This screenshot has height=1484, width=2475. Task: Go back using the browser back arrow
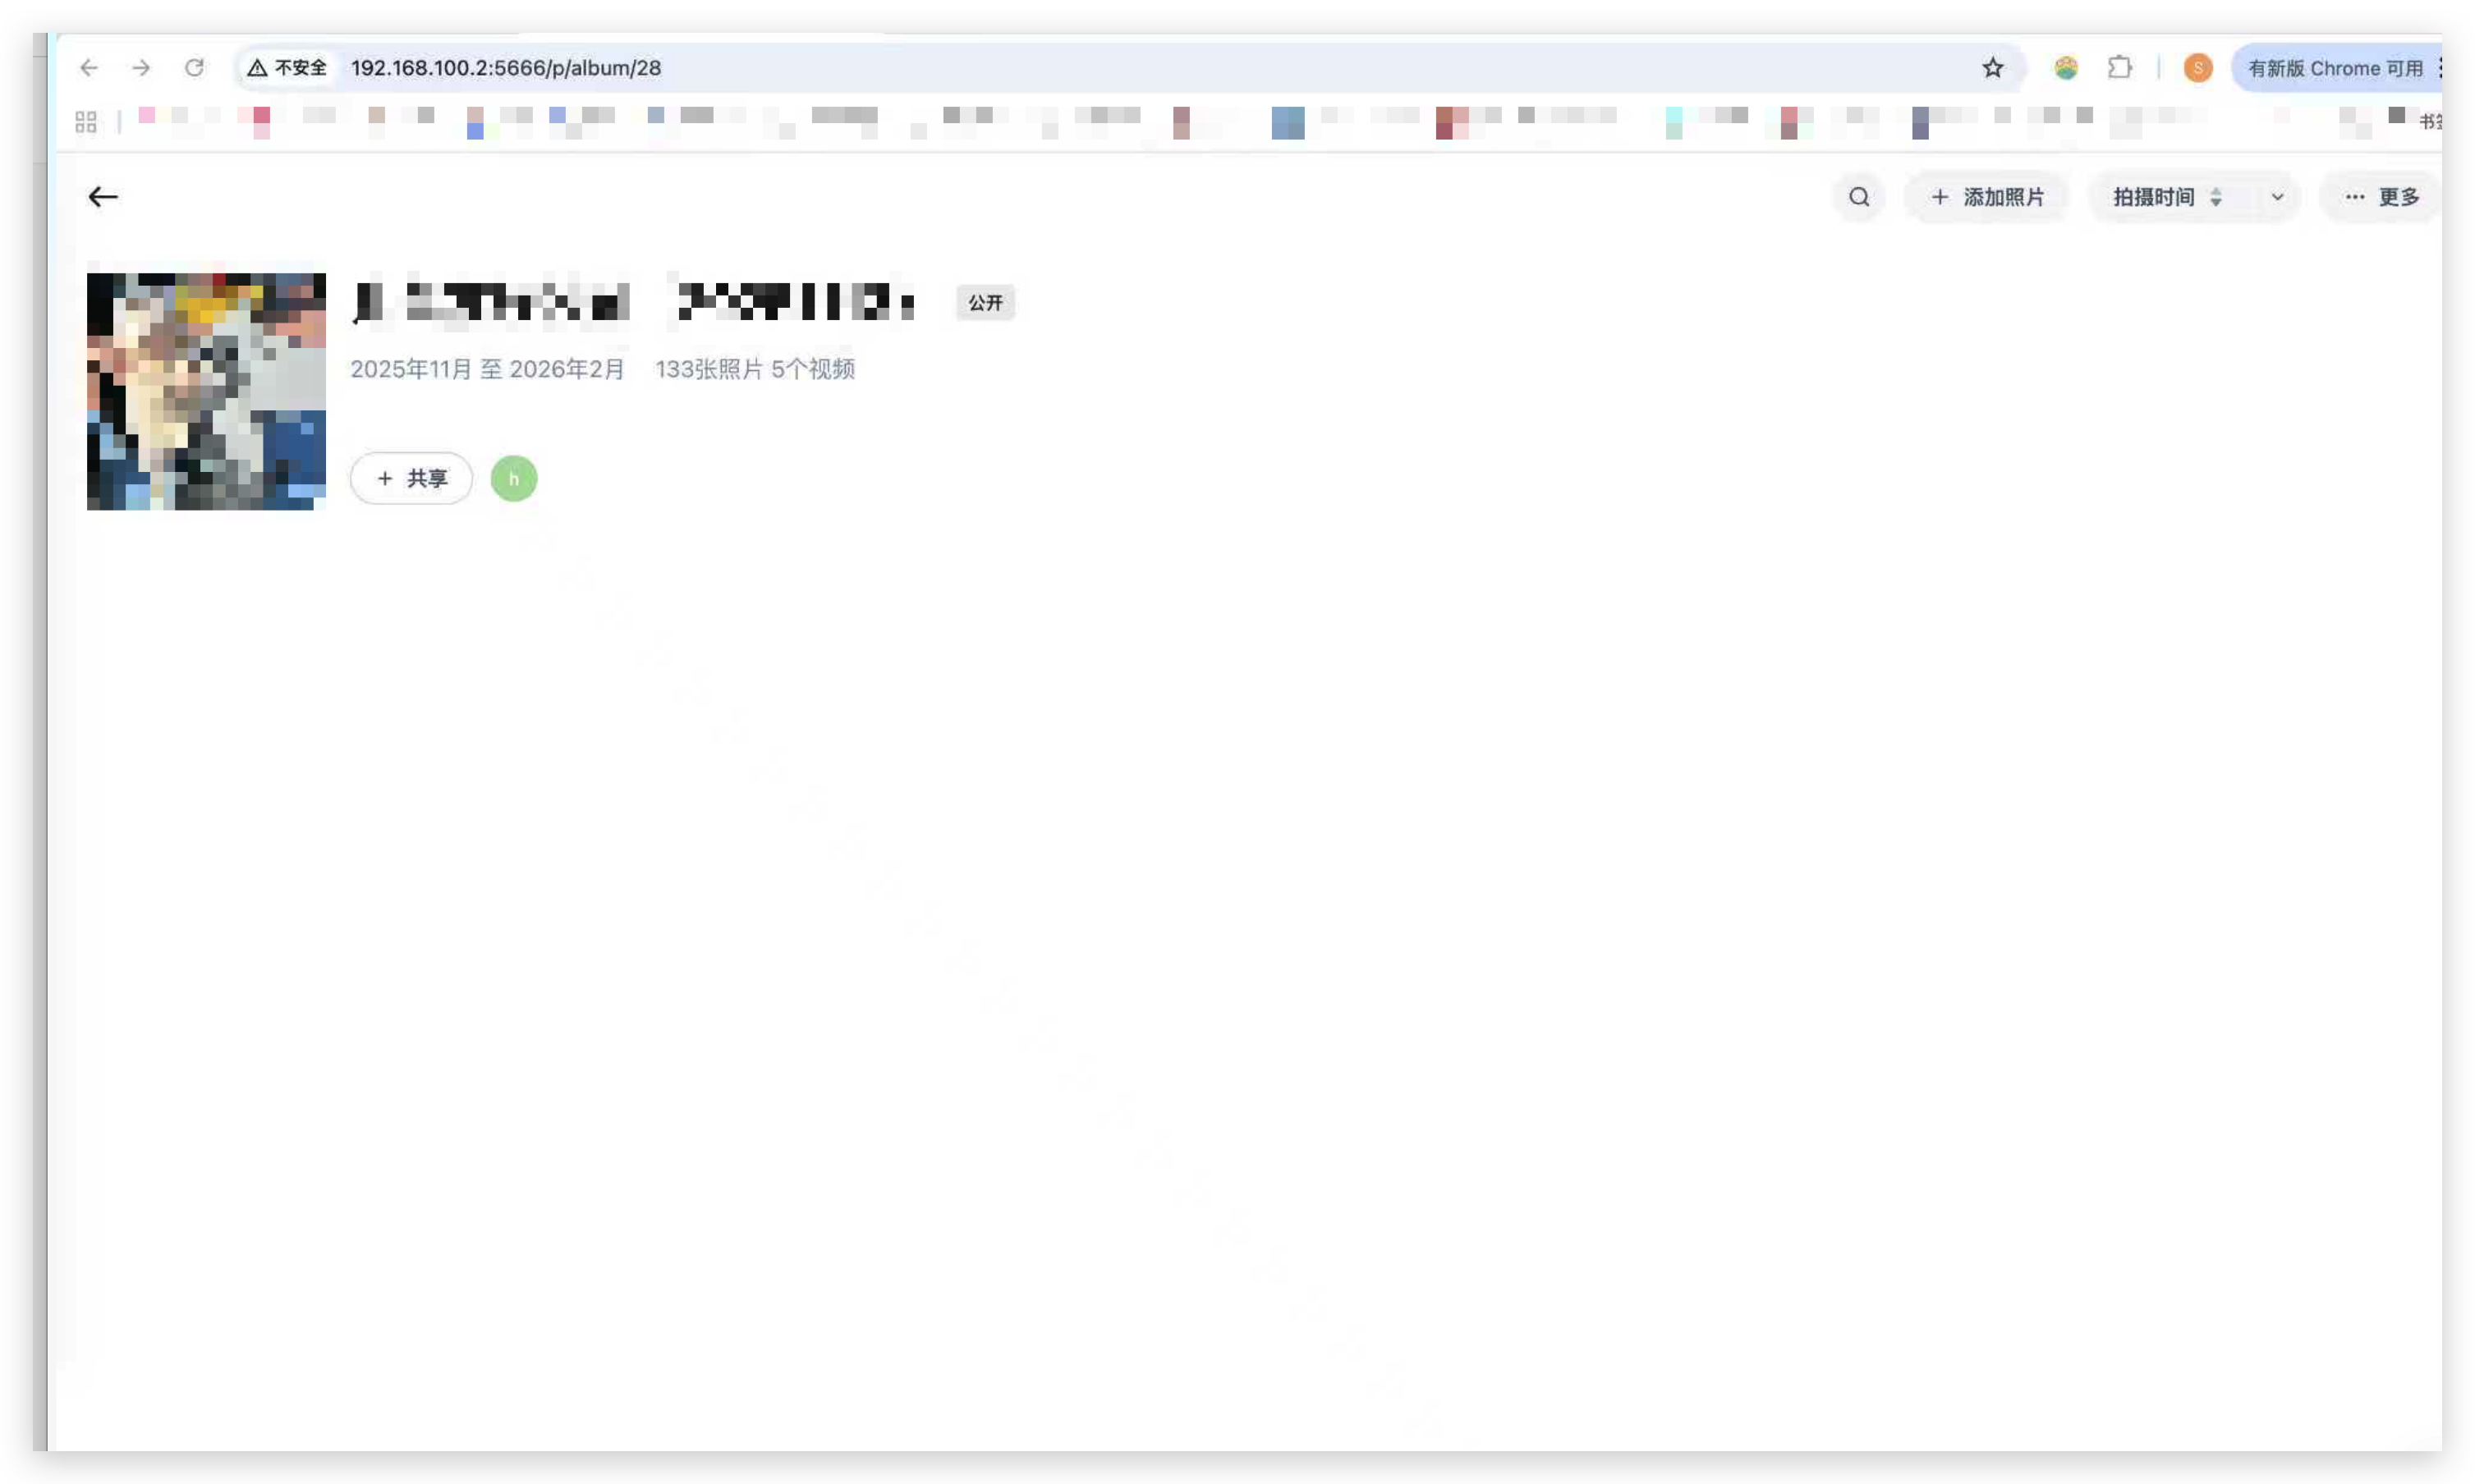click(x=89, y=68)
